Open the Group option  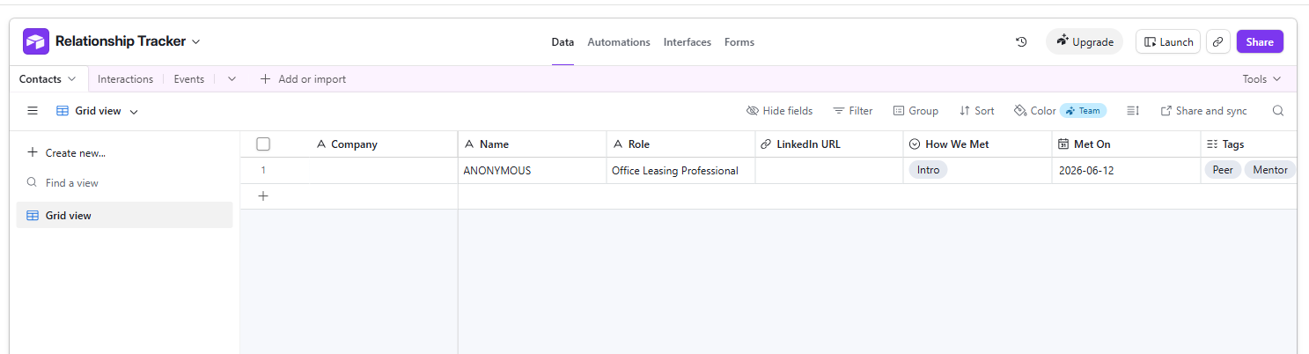[x=916, y=111]
